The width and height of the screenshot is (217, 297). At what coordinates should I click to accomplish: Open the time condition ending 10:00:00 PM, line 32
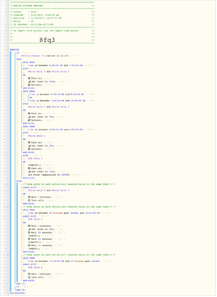click(58, 101)
